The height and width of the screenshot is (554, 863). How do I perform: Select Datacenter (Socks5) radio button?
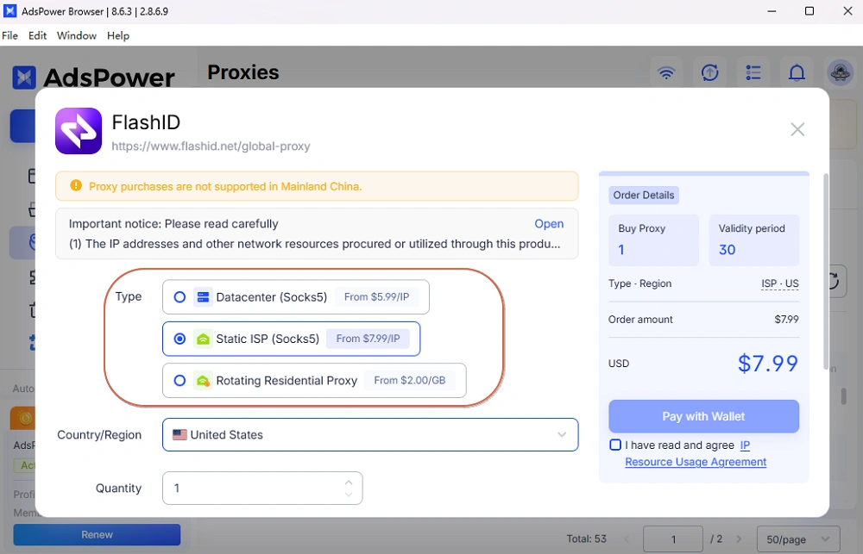180,297
